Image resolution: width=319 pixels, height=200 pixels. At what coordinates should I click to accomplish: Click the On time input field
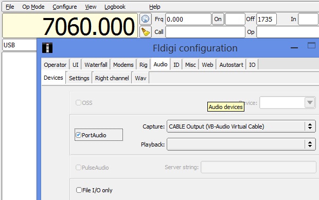235,19
